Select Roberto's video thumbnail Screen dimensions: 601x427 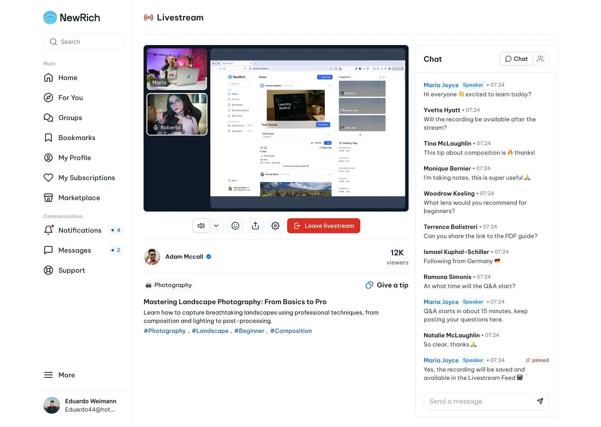click(177, 114)
